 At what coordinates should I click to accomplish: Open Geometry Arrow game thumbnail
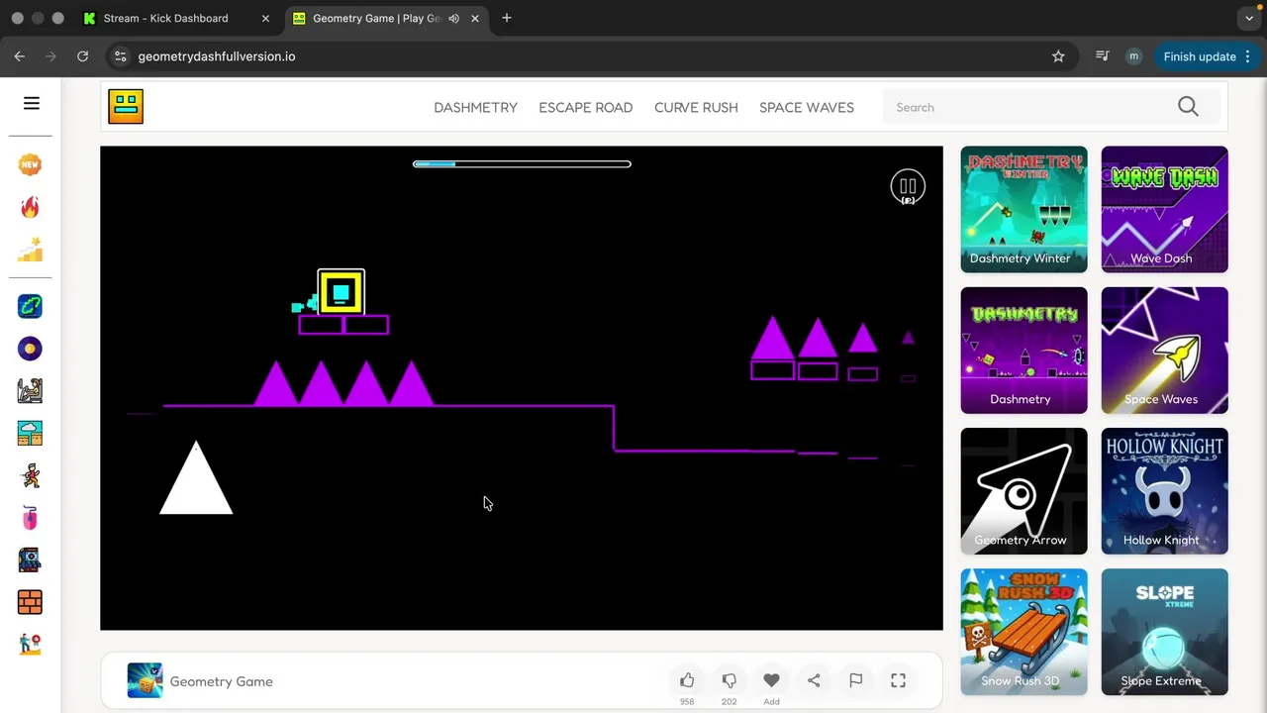point(1023,491)
